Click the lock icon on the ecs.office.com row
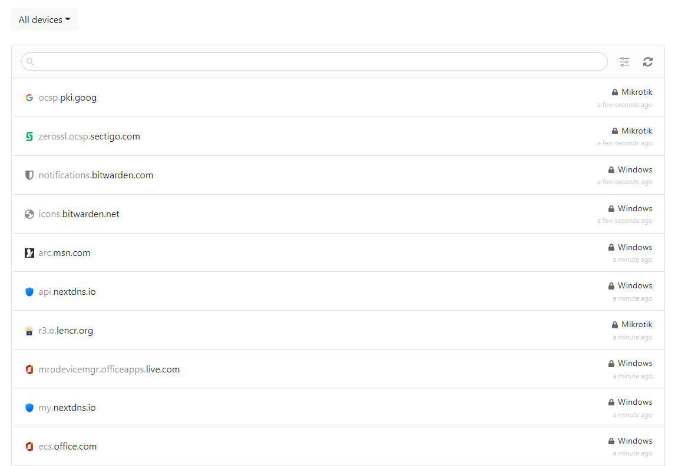Screen dimensions: 675x466 [611, 441]
